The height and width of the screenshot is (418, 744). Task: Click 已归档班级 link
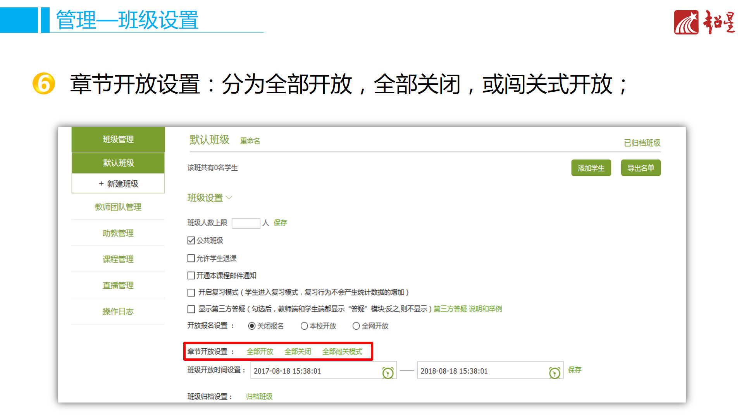[642, 143]
